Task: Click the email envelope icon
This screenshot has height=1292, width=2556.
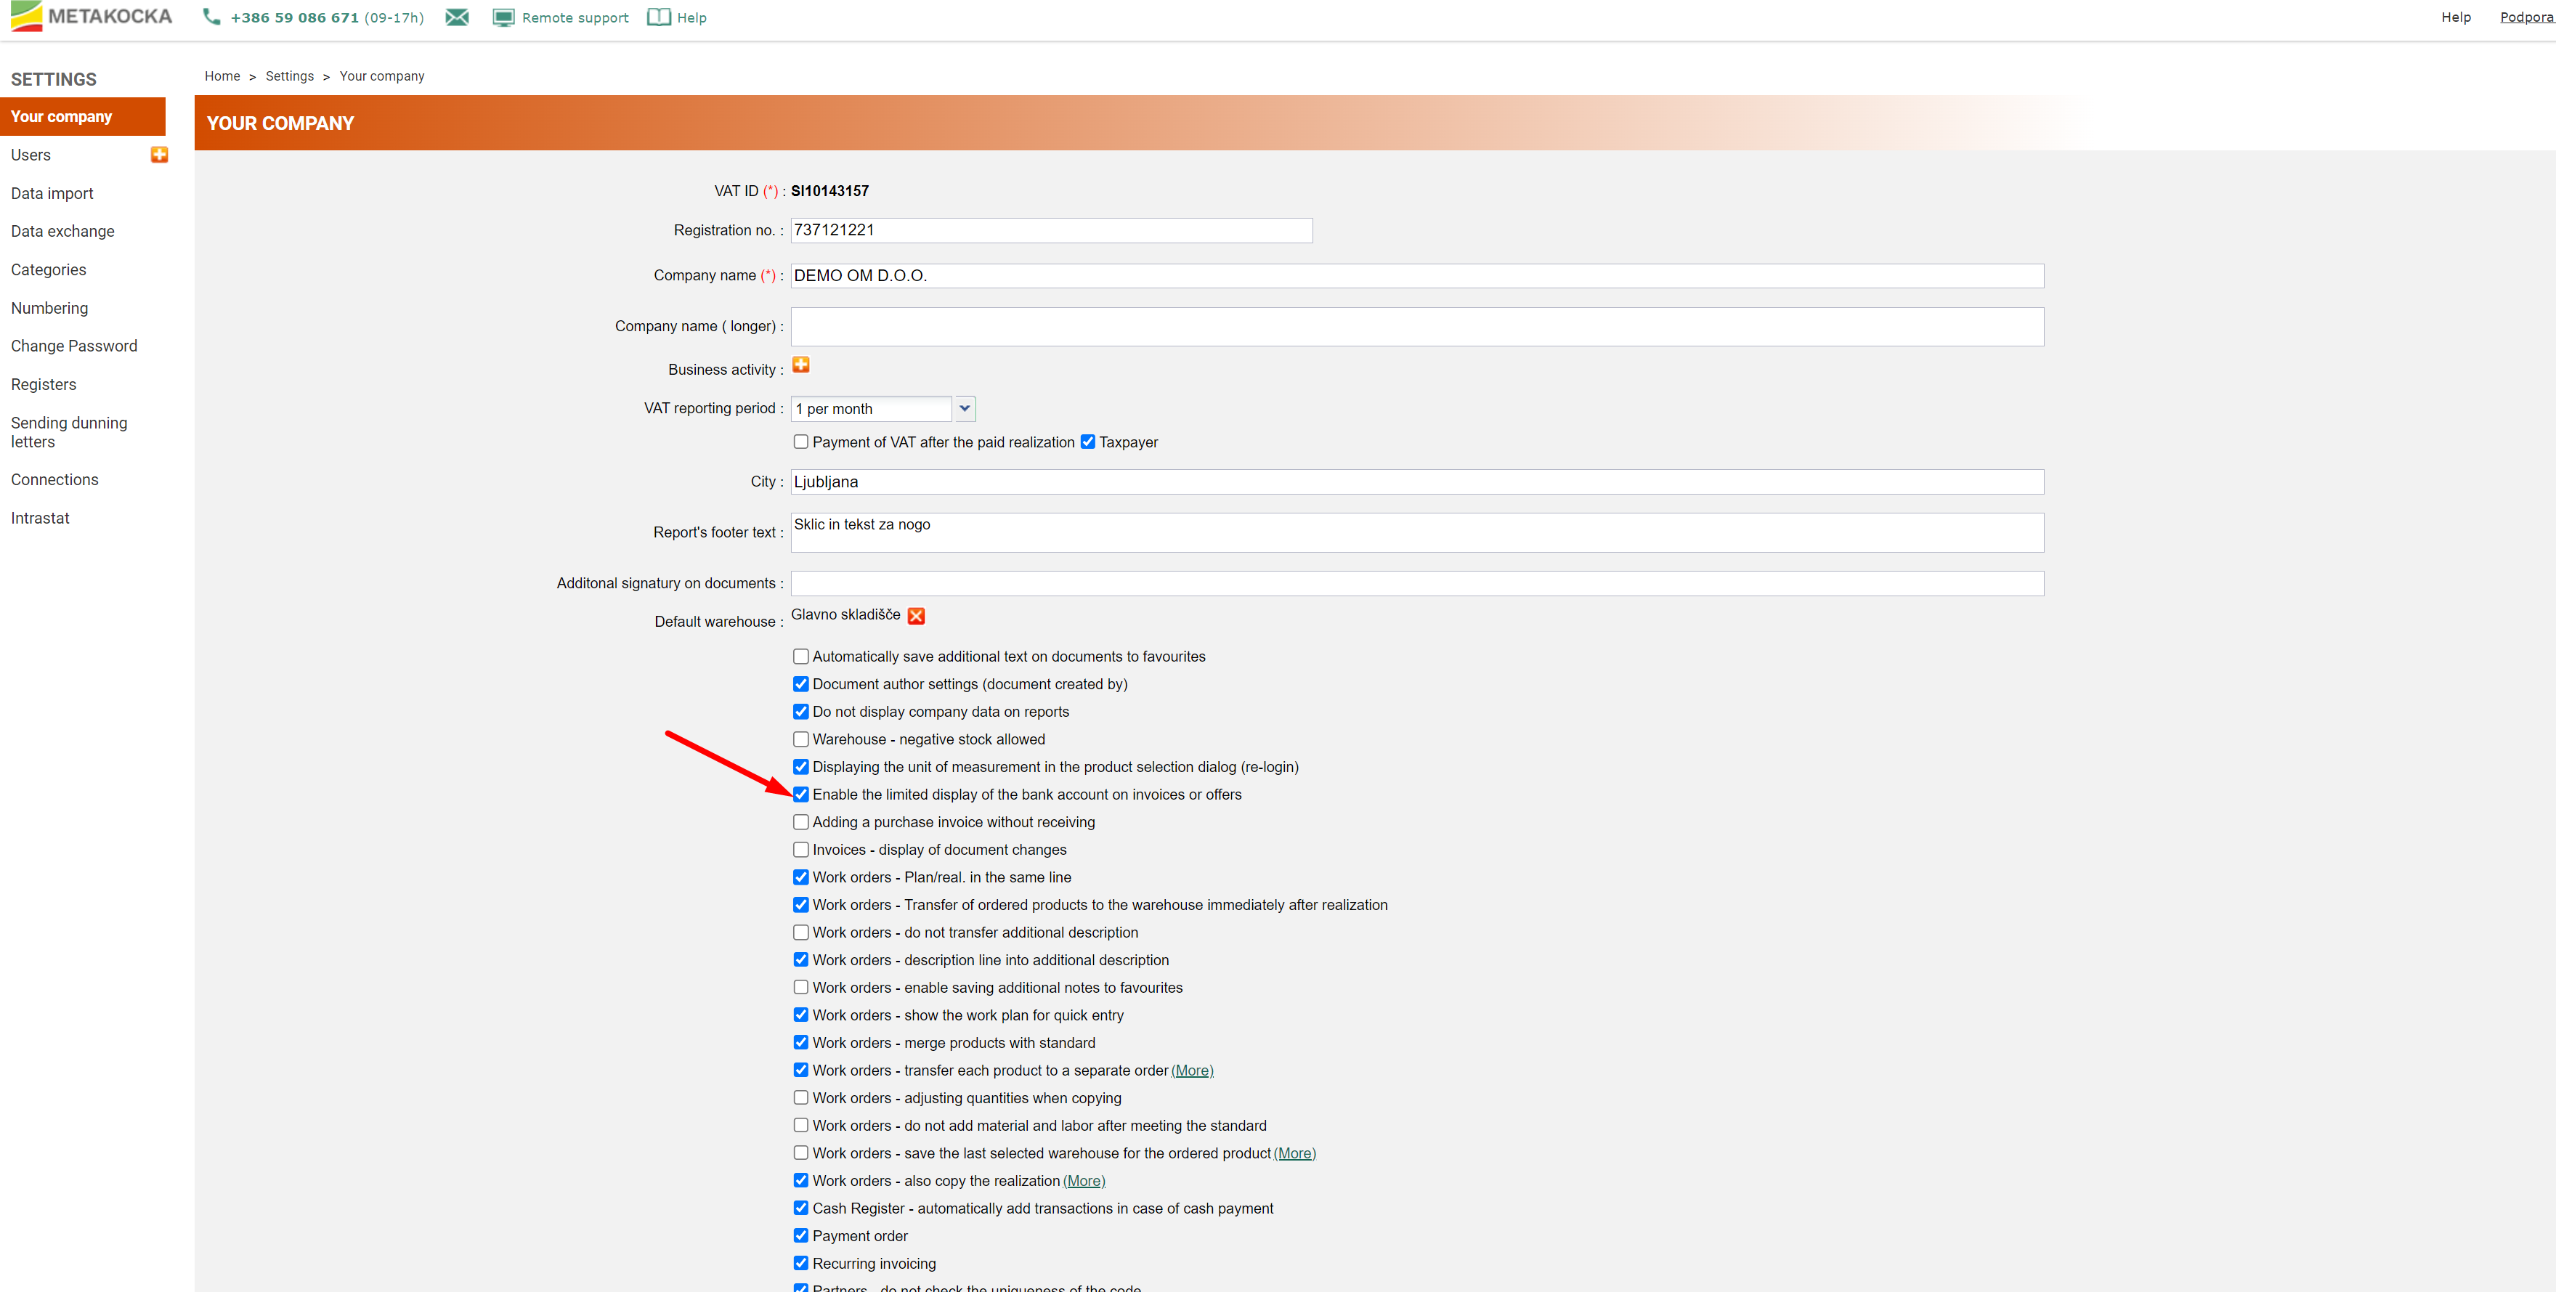Action: pos(456,17)
